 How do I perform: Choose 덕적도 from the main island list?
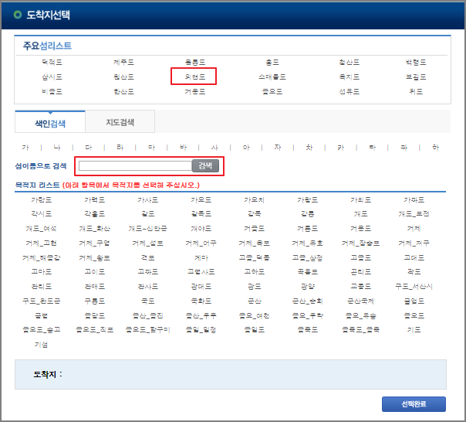click(x=52, y=63)
